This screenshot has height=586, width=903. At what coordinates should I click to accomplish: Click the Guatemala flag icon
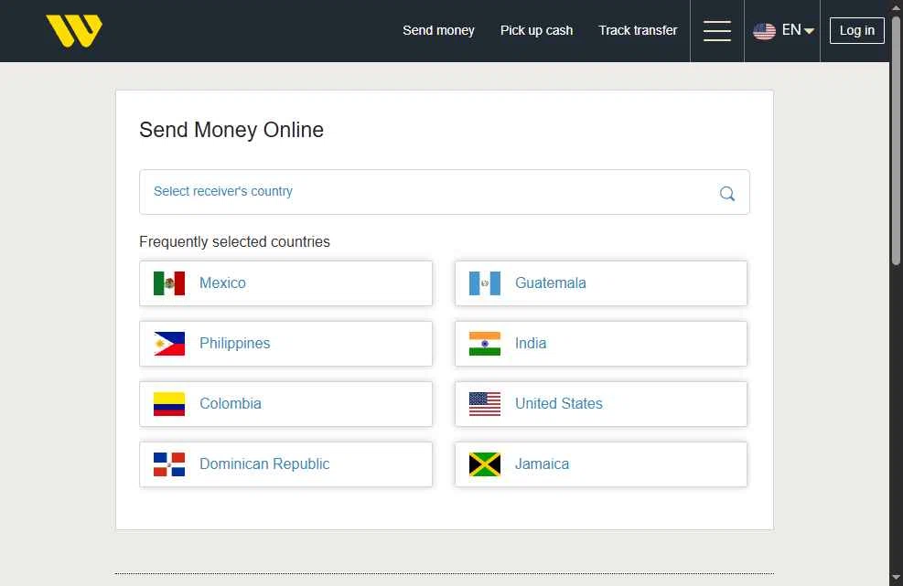tap(484, 283)
